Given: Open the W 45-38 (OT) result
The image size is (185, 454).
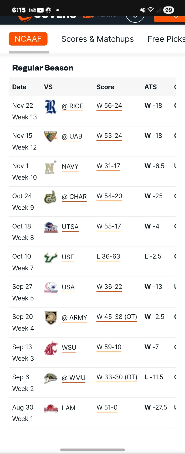Looking at the screenshot, I should point(117,317).
